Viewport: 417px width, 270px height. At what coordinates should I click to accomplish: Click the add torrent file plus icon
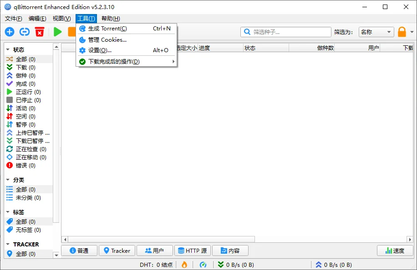point(10,32)
